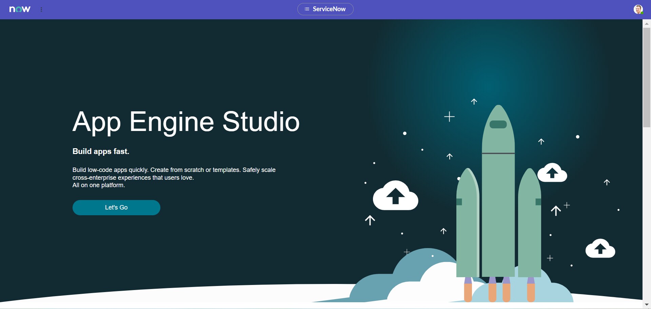This screenshot has width=651, height=309.
Task: Click the scrollbar up arrow
Action: click(647, 24)
